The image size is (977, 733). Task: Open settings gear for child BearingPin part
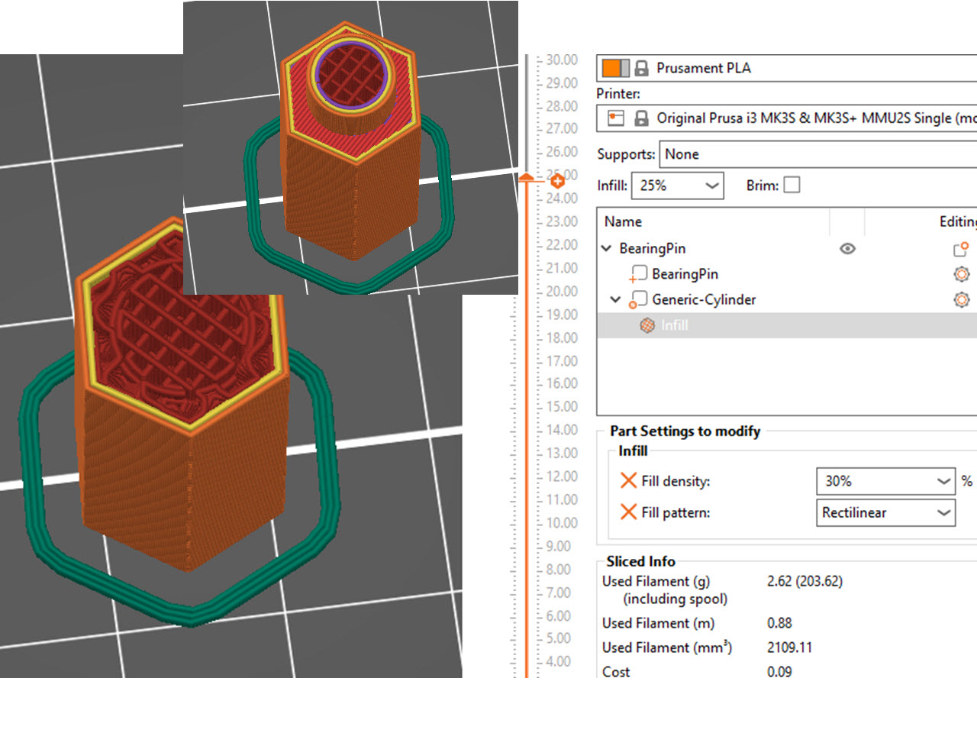point(962,274)
